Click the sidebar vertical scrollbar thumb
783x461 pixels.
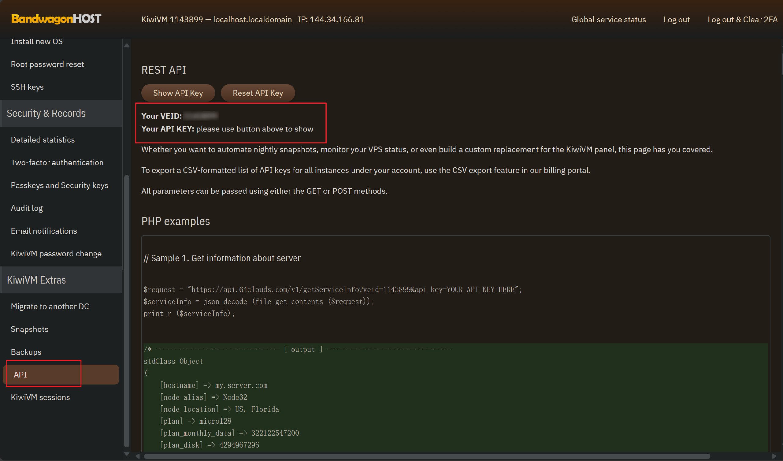coord(126,311)
